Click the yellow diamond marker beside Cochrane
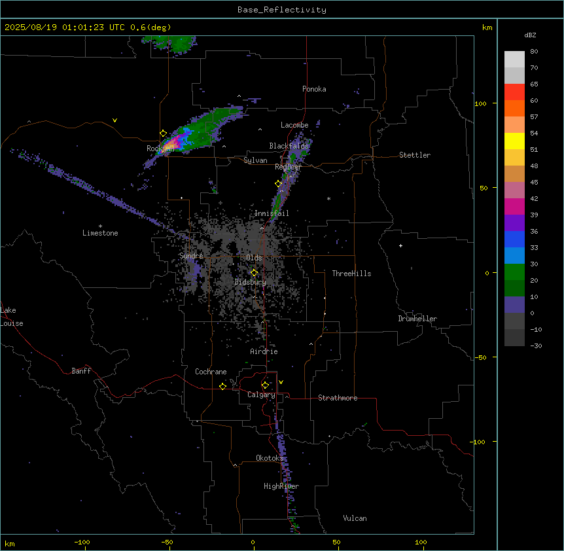 (x=222, y=386)
